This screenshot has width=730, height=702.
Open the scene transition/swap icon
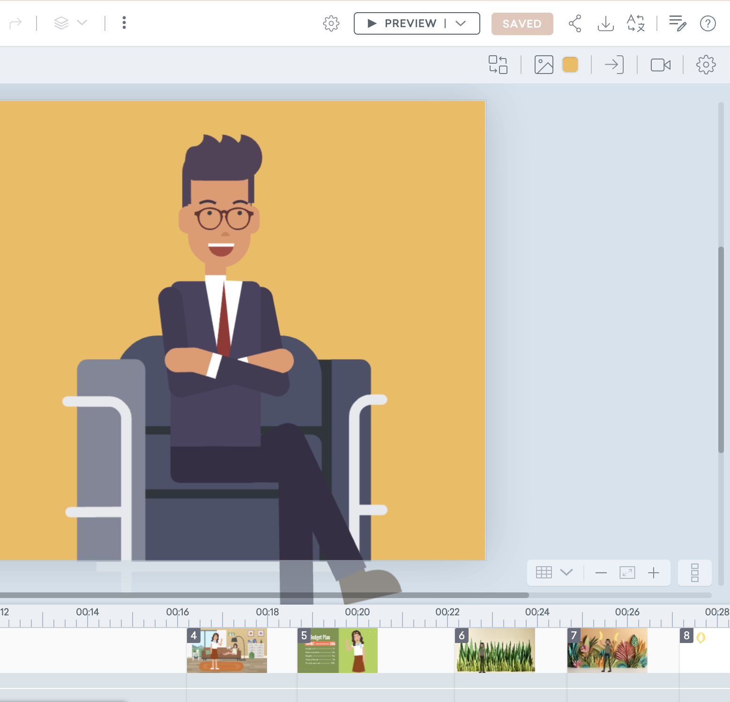point(498,65)
